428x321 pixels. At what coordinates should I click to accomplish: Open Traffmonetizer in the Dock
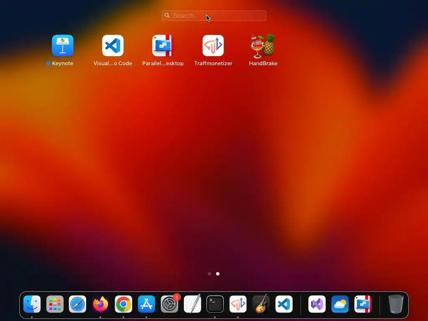pyautogui.click(x=238, y=304)
